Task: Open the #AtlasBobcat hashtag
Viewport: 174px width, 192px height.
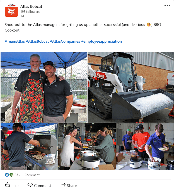Action: 37,42
